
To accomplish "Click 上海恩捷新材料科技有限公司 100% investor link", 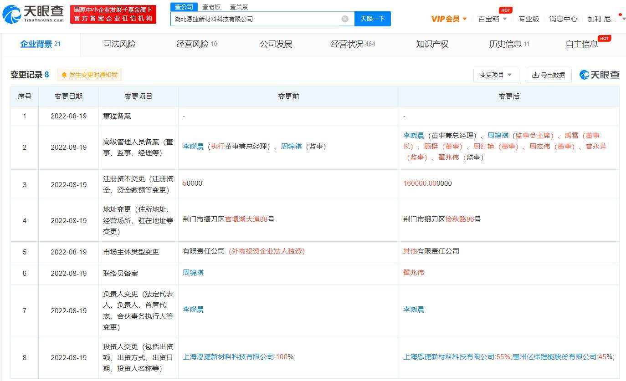I will (229, 357).
